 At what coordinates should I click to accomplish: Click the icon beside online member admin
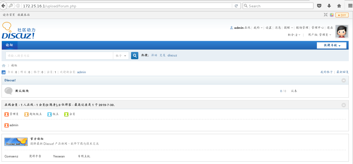tap(7, 125)
